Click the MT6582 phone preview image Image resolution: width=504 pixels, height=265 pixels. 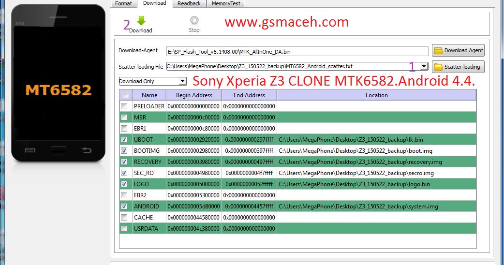tap(58, 83)
